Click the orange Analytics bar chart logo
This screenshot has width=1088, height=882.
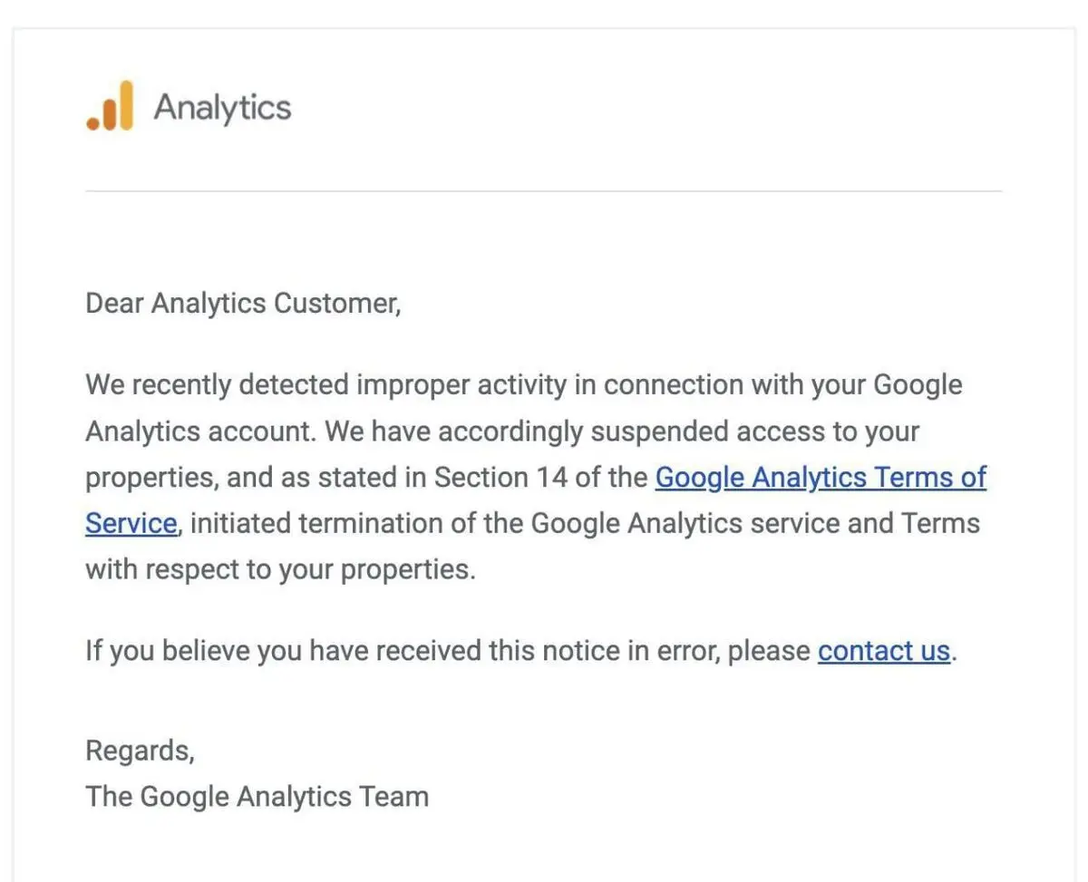pyautogui.click(x=110, y=105)
